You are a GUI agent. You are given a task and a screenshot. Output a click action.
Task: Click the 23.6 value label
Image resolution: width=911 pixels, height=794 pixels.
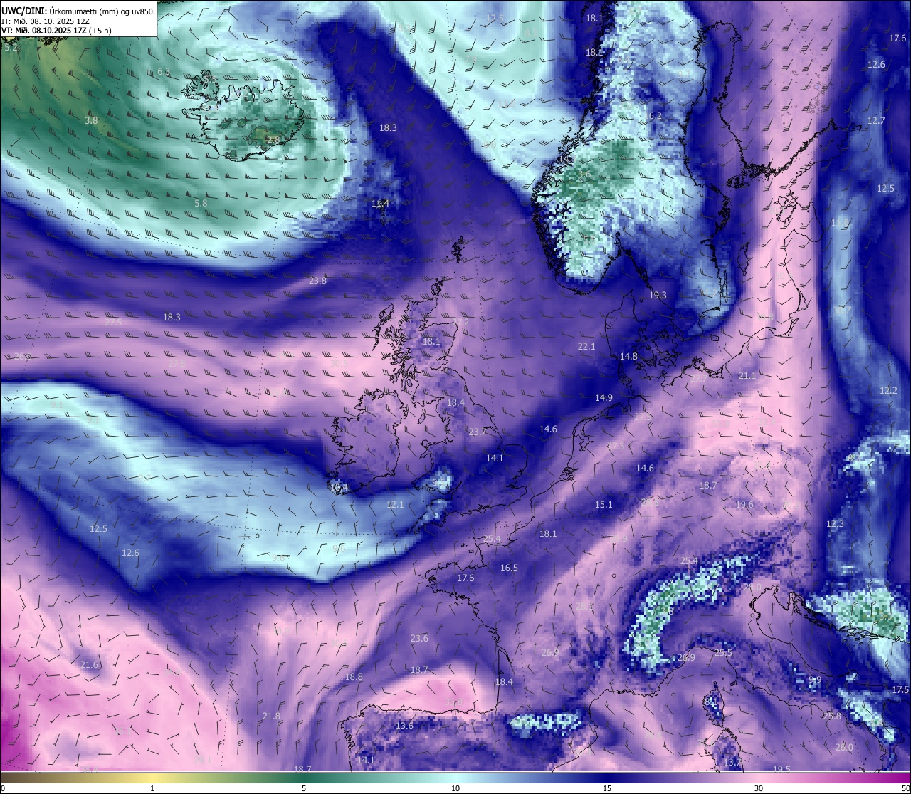(419, 638)
